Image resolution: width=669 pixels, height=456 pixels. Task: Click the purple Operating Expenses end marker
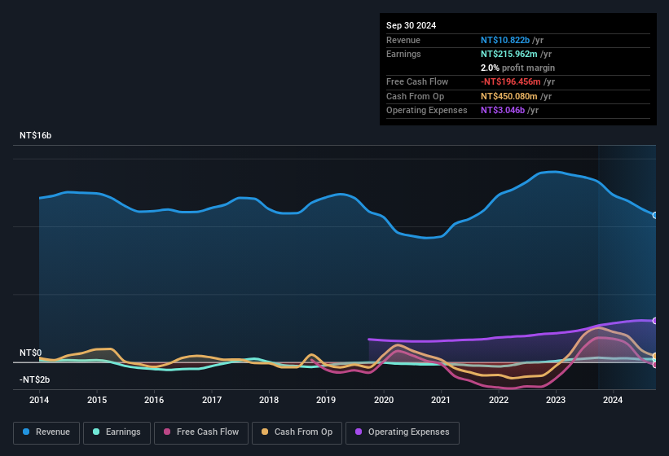coord(655,321)
